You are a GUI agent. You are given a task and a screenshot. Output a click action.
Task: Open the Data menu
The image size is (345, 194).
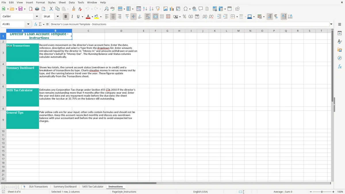coord(72,2)
